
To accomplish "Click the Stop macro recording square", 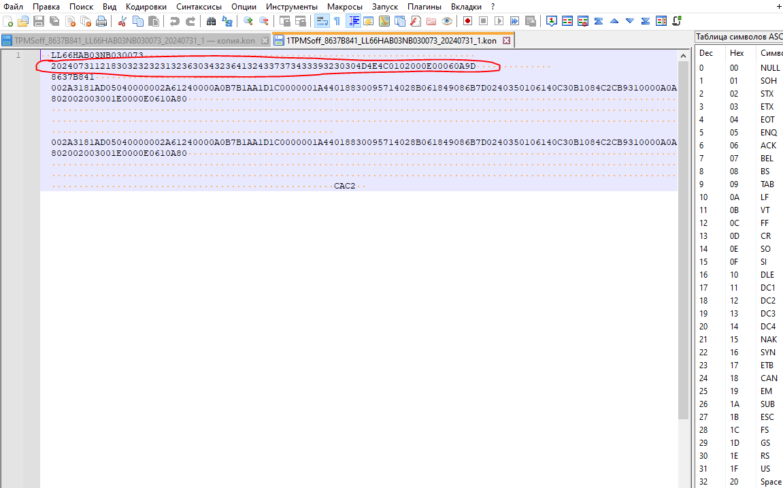I will coord(483,21).
